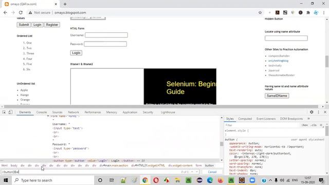Click the browser forward arrow
Image resolution: width=329 pixels, height=185 pixels.
point(13,12)
